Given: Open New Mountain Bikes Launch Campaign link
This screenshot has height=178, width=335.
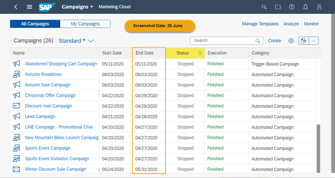Looking at the screenshot, I should 62,138.
